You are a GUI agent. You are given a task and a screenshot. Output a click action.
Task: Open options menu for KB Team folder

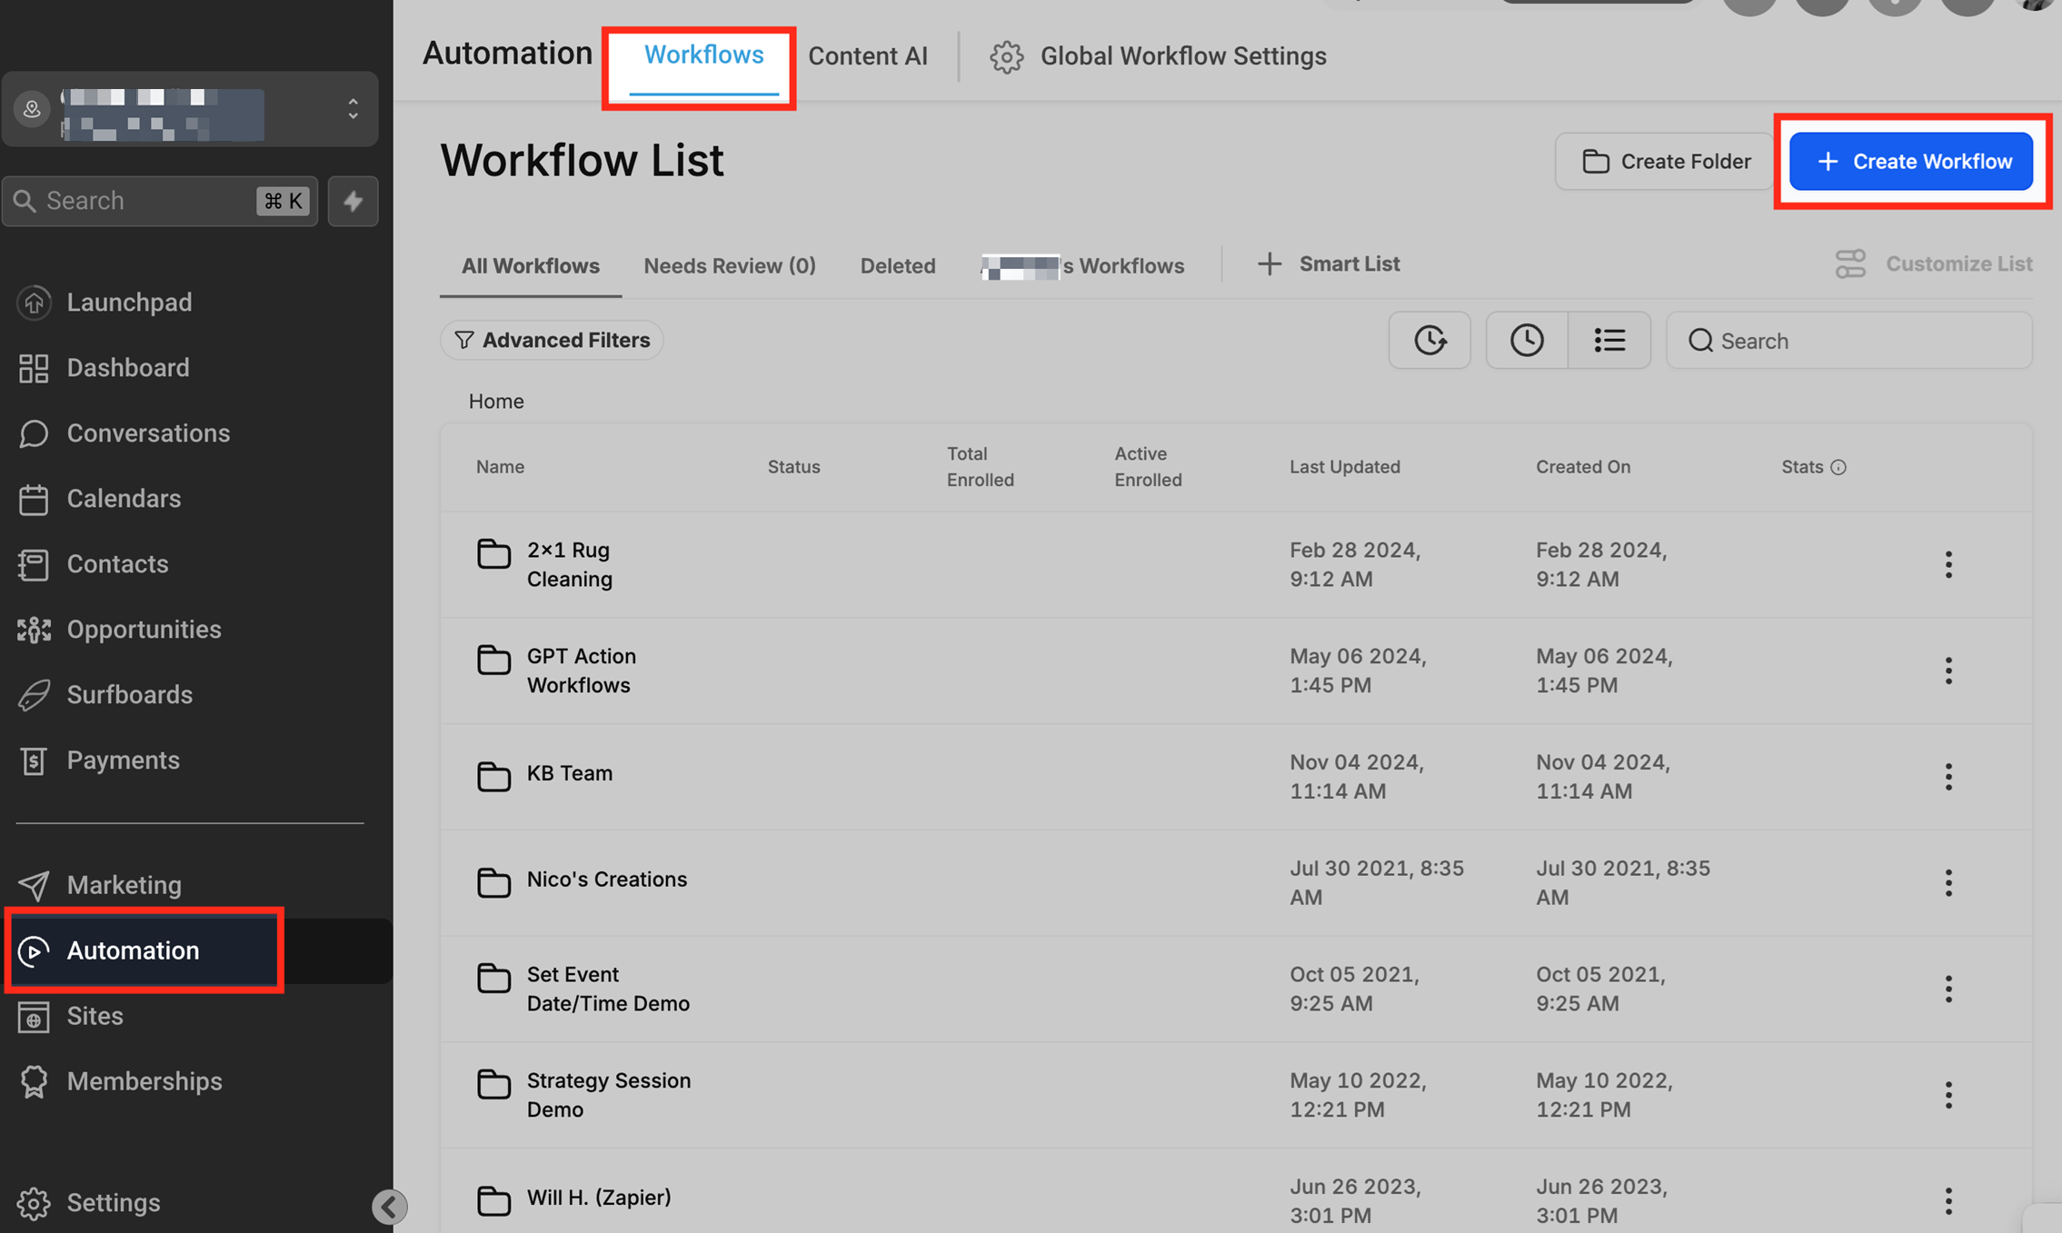point(1947,777)
